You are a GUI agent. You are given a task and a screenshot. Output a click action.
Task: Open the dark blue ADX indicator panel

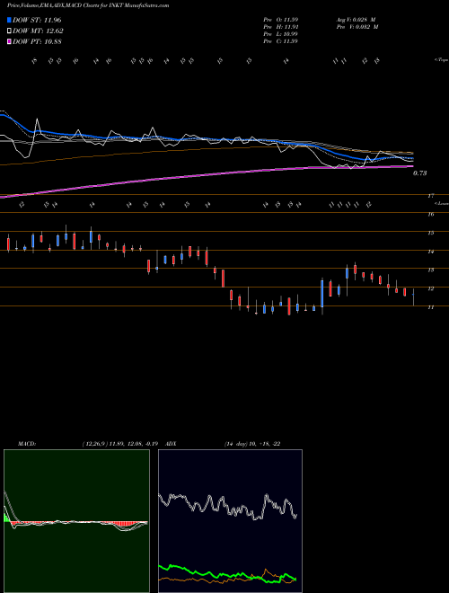[x=230, y=521]
